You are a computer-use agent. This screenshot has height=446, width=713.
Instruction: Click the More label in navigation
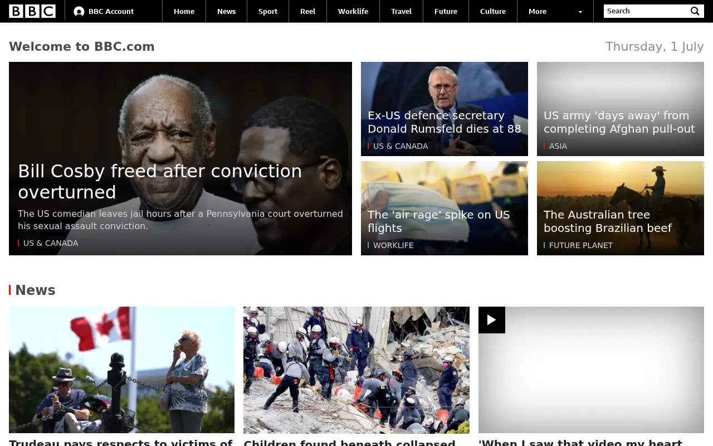click(x=538, y=11)
